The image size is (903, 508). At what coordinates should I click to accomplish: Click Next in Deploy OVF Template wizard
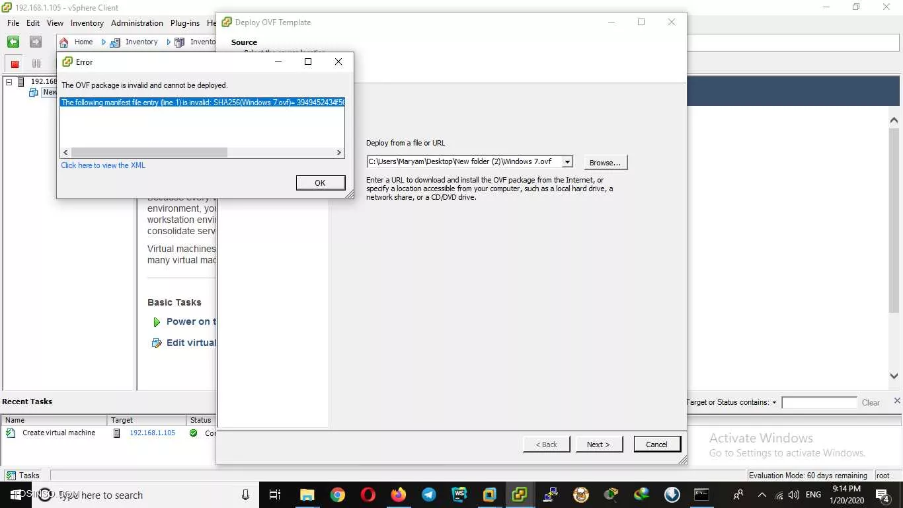598,444
